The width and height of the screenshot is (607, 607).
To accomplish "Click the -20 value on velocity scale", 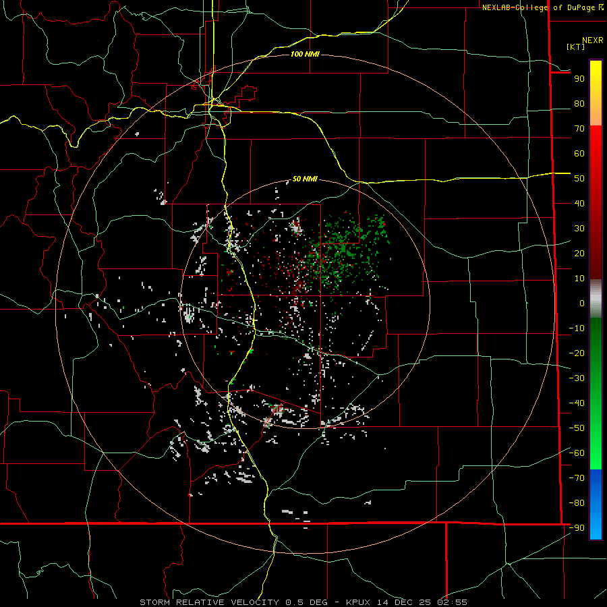I will (x=577, y=353).
